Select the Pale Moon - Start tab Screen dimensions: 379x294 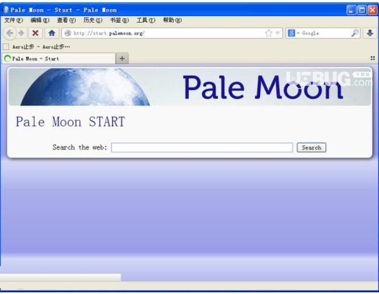point(58,59)
